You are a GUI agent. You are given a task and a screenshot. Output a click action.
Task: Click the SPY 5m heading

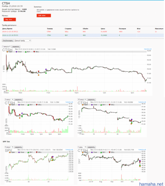pyautogui.click(x=6, y=141)
